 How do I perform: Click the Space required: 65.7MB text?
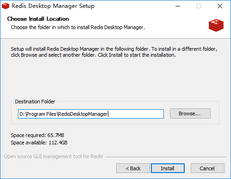37,135
